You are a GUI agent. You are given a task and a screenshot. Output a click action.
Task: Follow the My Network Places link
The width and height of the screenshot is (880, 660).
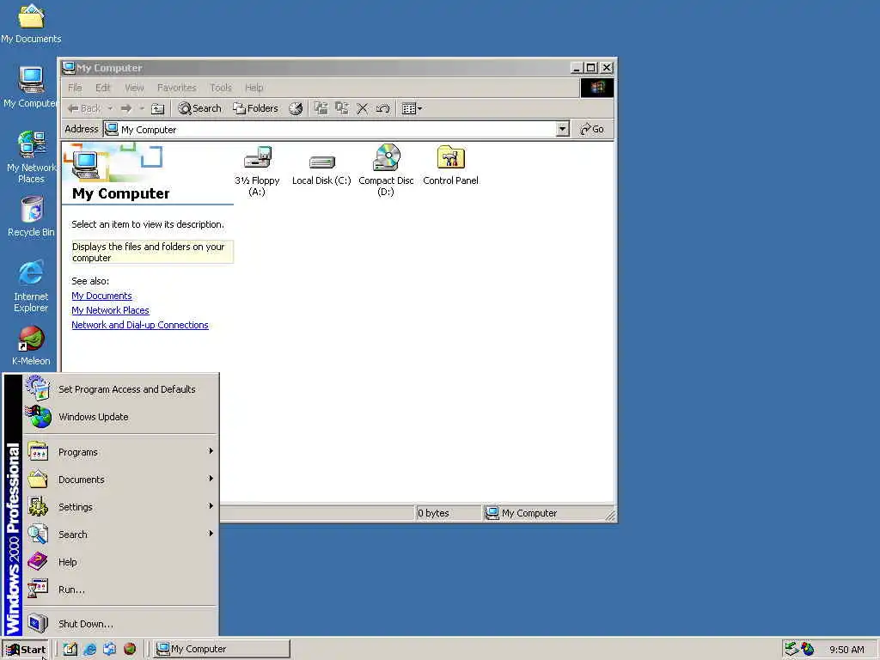110,310
